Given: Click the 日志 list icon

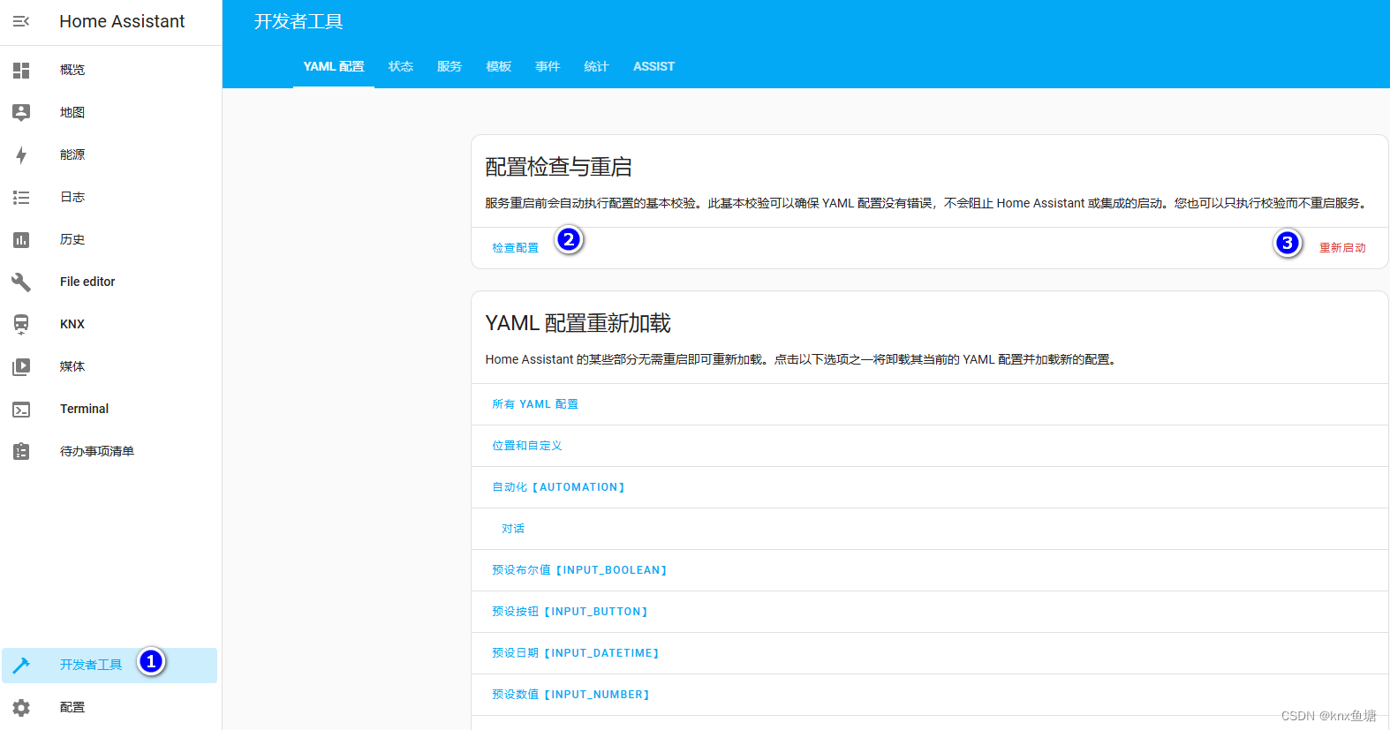Looking at the screenshot, I should [x=21, y=197].
